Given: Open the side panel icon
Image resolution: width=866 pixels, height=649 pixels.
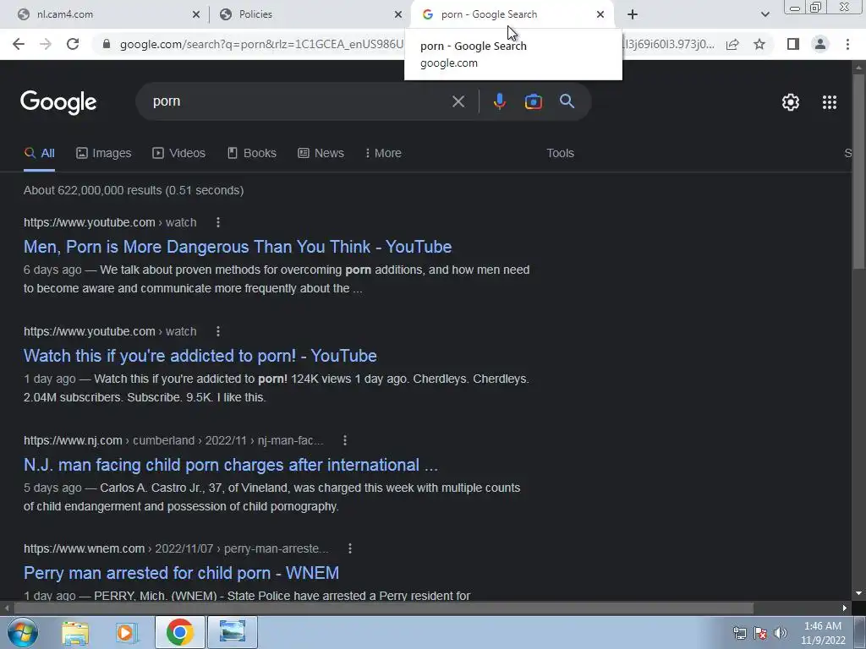Looking at the screenshot, I should tap(793, 44).
